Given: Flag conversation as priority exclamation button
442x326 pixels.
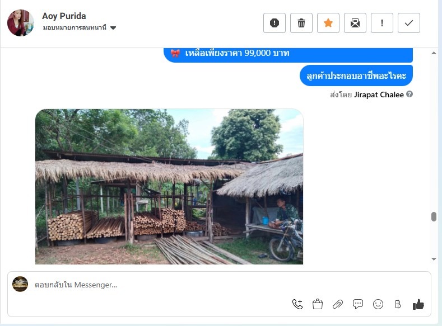Looking at the screenshot, I should pos(382,23).
